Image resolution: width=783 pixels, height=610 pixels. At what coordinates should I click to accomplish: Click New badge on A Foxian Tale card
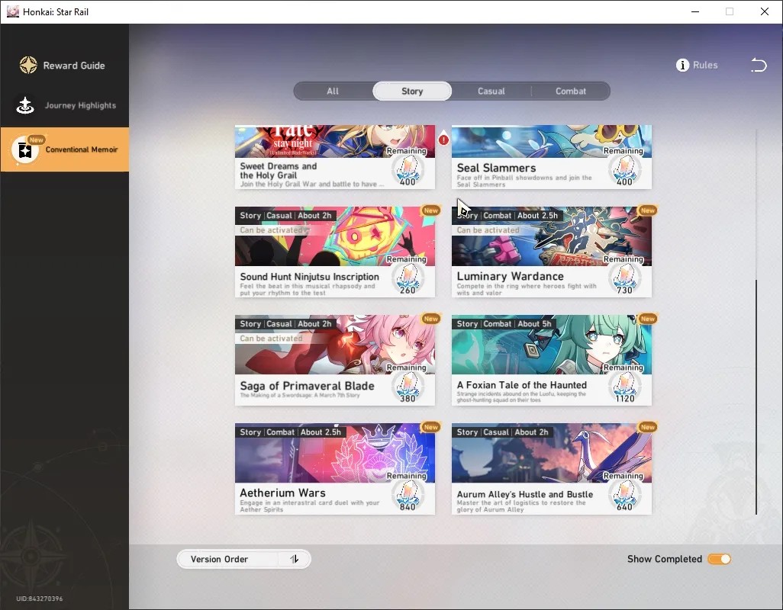[x=648, y=319]
